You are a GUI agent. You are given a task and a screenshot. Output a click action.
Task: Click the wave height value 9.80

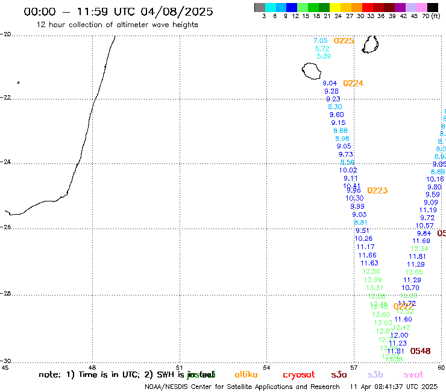click(x=435, y=187)
